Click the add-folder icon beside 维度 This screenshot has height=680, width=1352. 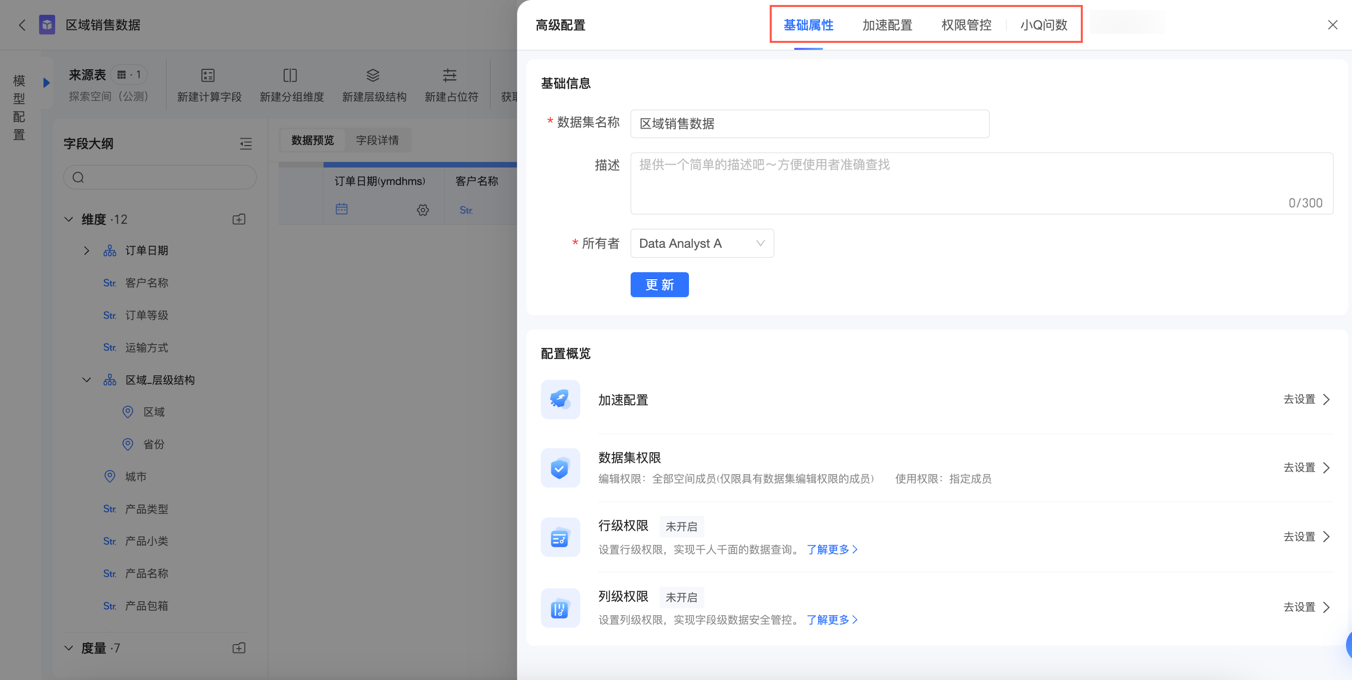pyautogui.click(x=239, y=219)
